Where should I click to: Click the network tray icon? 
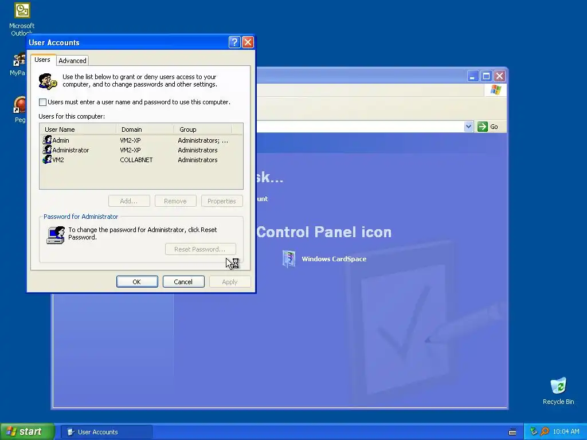[534, 431]
